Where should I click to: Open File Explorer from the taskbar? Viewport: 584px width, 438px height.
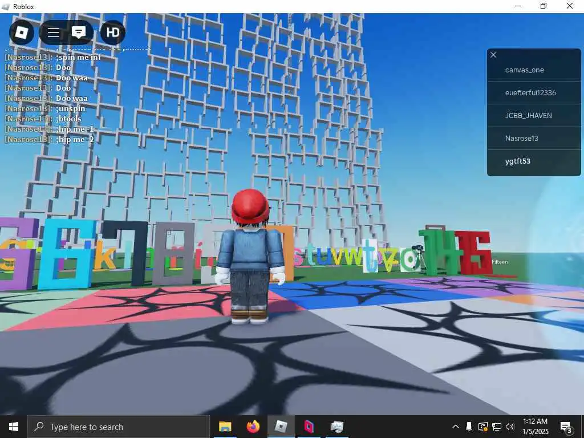point(225,427)
